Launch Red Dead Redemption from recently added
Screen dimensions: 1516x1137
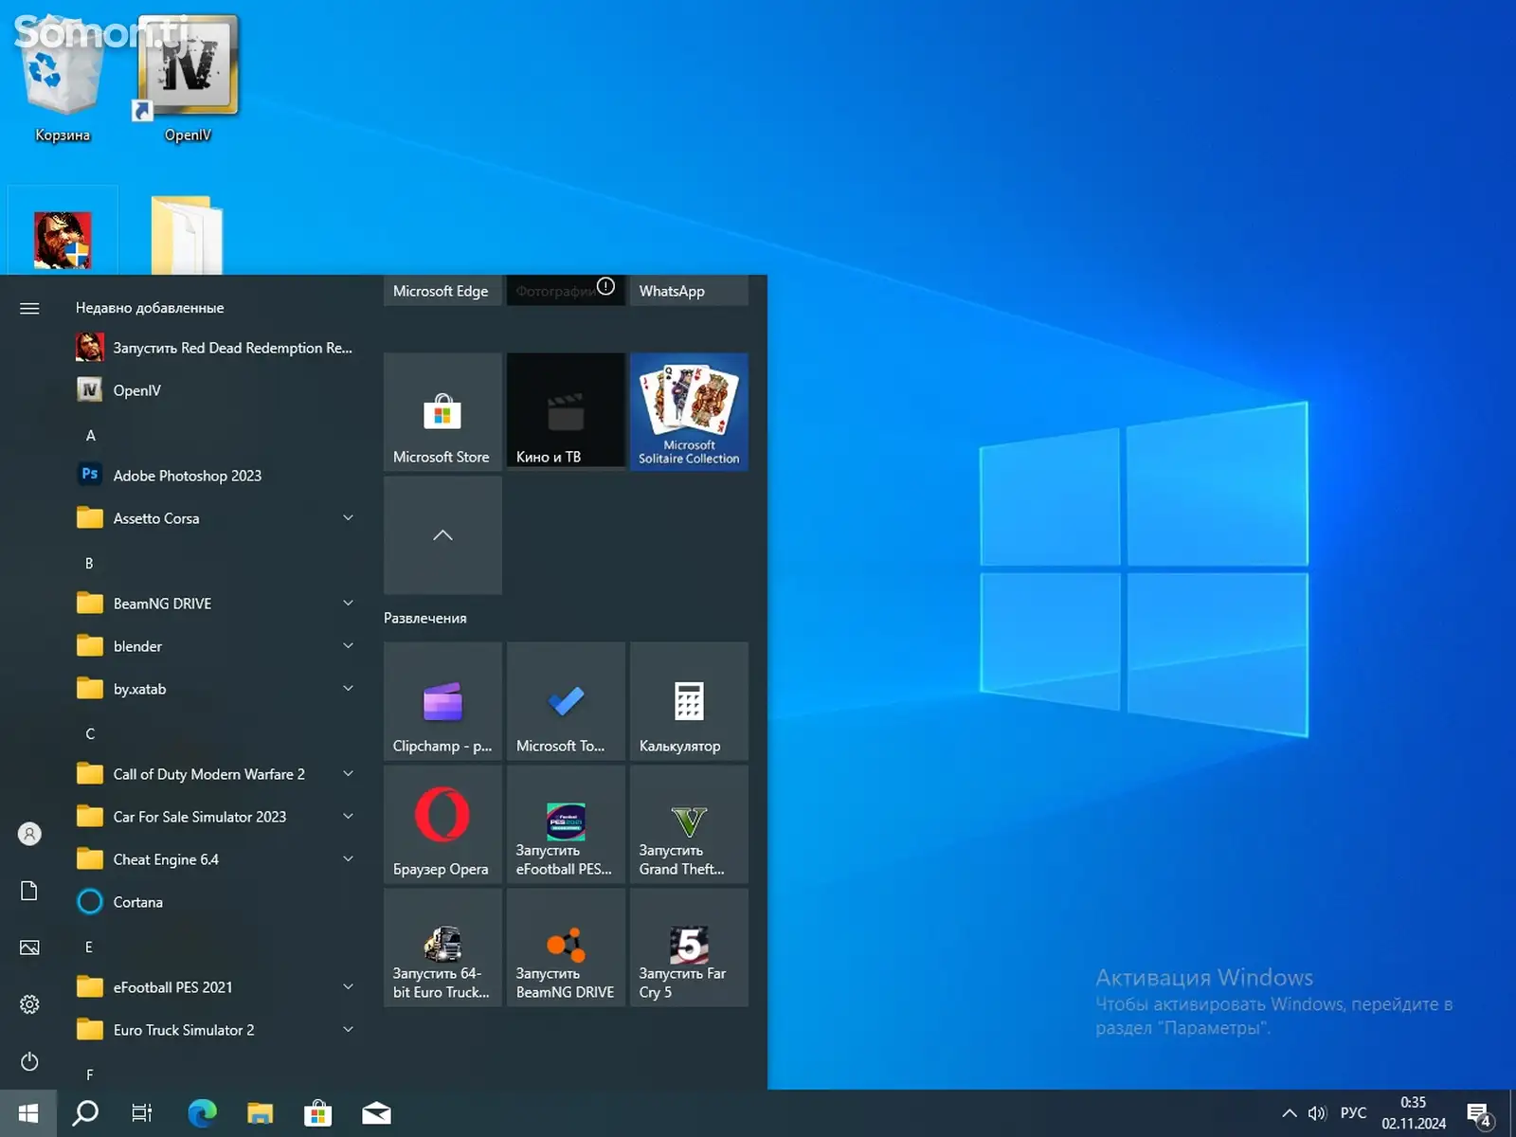tap(216, 348)
